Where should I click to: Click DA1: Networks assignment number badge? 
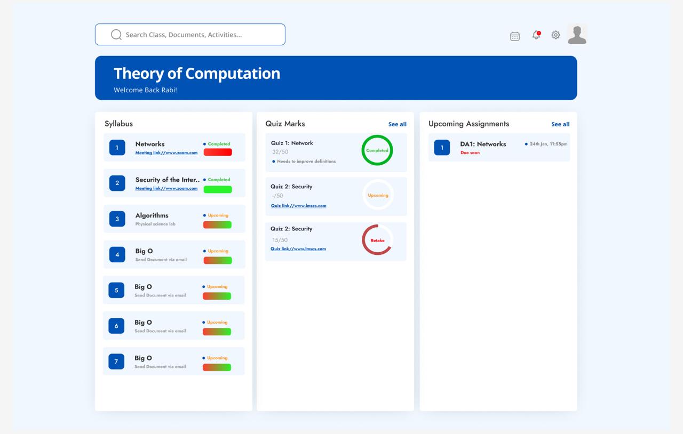click(x=442, y=147)
